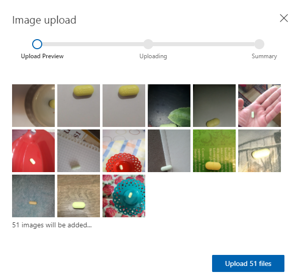This screenshot has width=297, height=278.
Task: Click the Uploading step marker
Action: [x=148, y=44]
